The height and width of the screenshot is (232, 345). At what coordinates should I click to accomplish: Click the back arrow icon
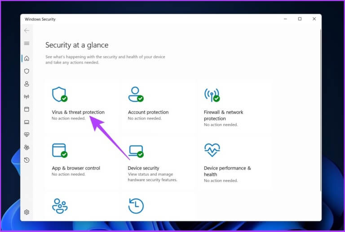pos(27,31)
